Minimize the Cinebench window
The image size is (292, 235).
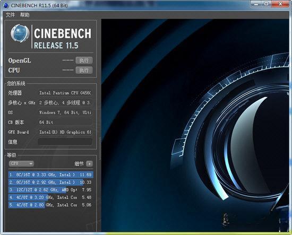[256, 4]
